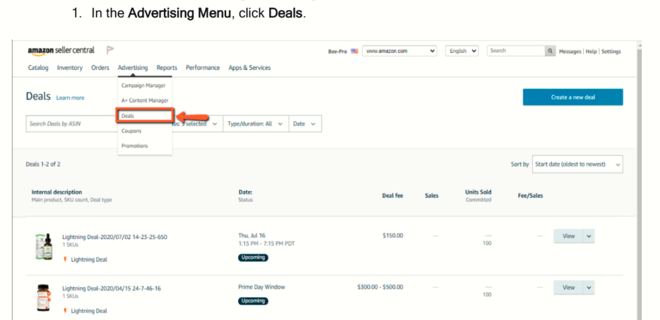
Task: Choose Coupons in the Advertising dropdown
Action: 132,131
